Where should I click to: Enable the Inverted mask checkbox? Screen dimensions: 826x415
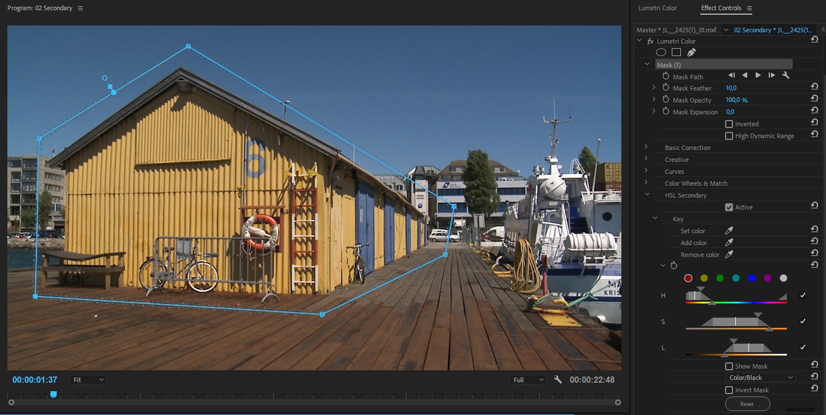pos(729,123)
